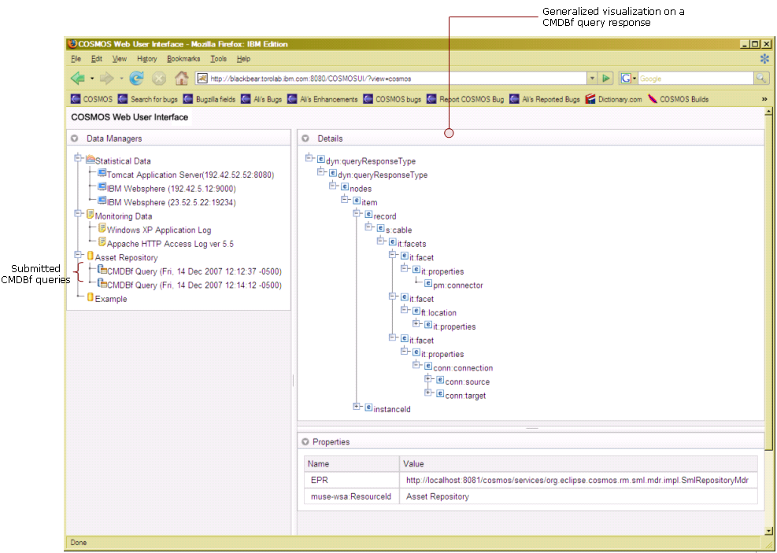The width and height of the screenshot is (777, 553).
Task: Open the Back button history dropdown arrow
Action: [92, 79]
